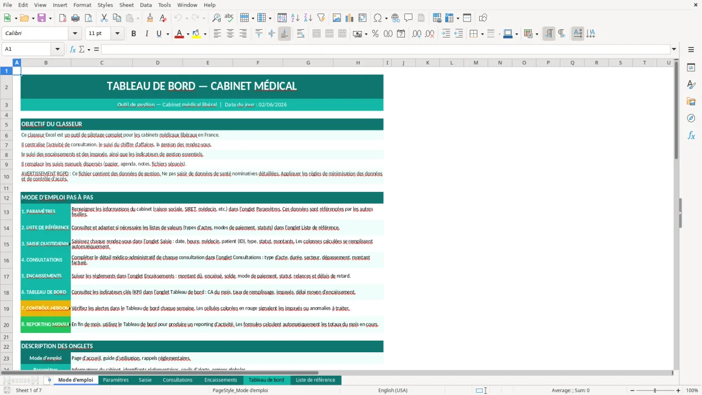Open the Sheet menu

(x=126, y=5)
